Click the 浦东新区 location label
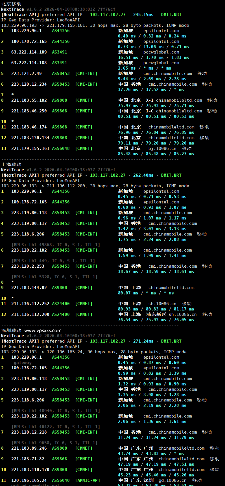225x486 pixels. pos(156,314)
